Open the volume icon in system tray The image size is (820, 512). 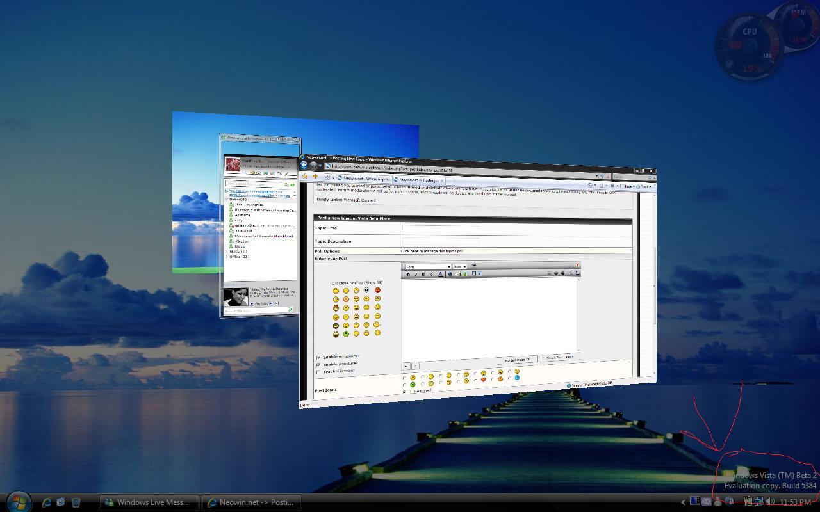pyautogui.click(x=770, y=502)
